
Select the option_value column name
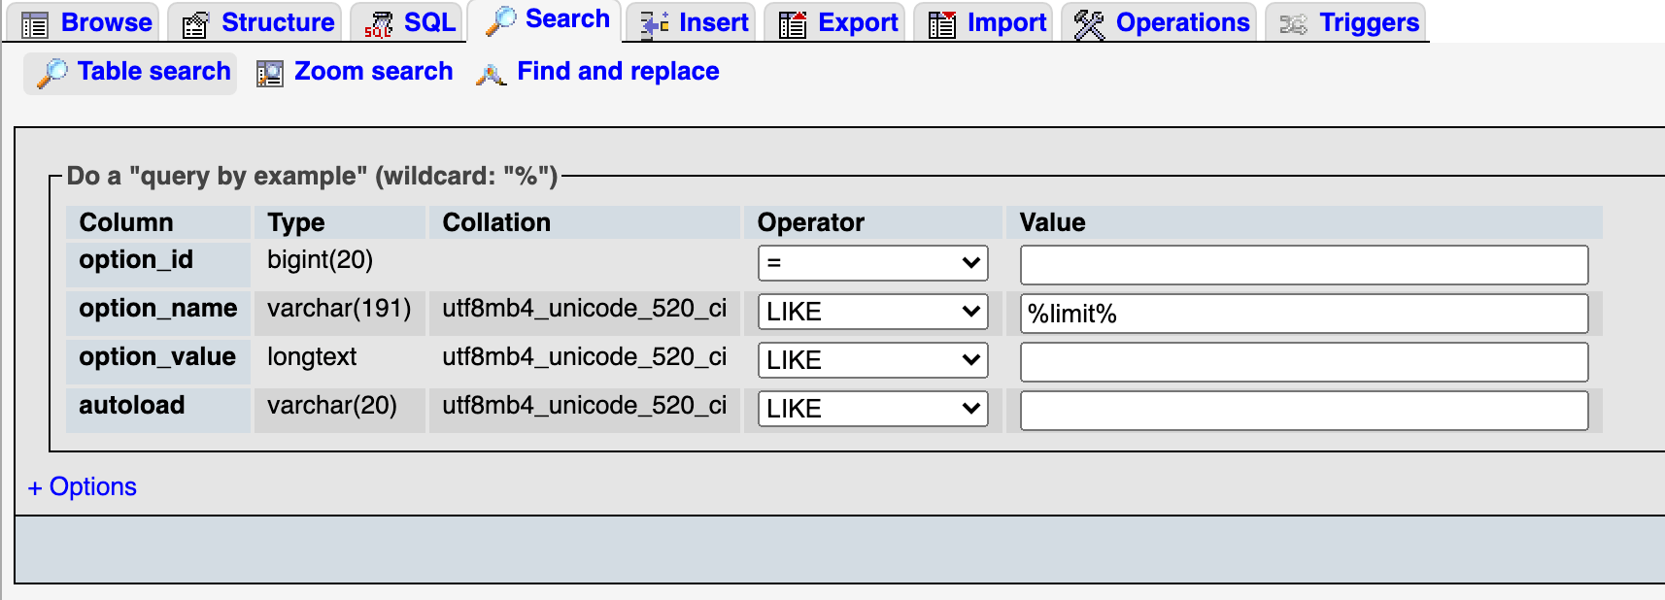(x=157, y=357)
